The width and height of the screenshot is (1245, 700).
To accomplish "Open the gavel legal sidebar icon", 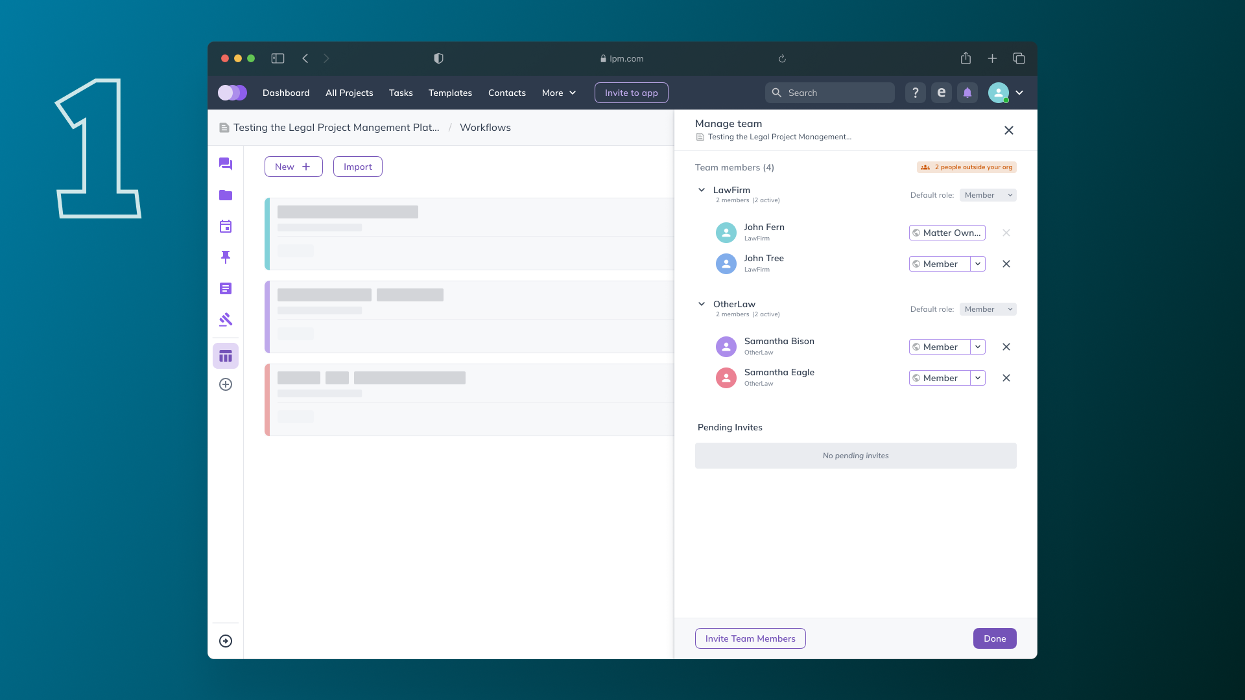I will [226, 320].
